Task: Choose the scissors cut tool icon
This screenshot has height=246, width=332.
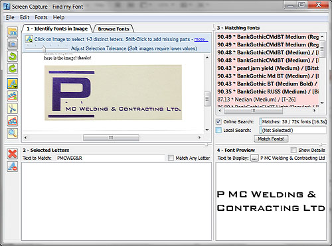Action: tap(13, 108)
